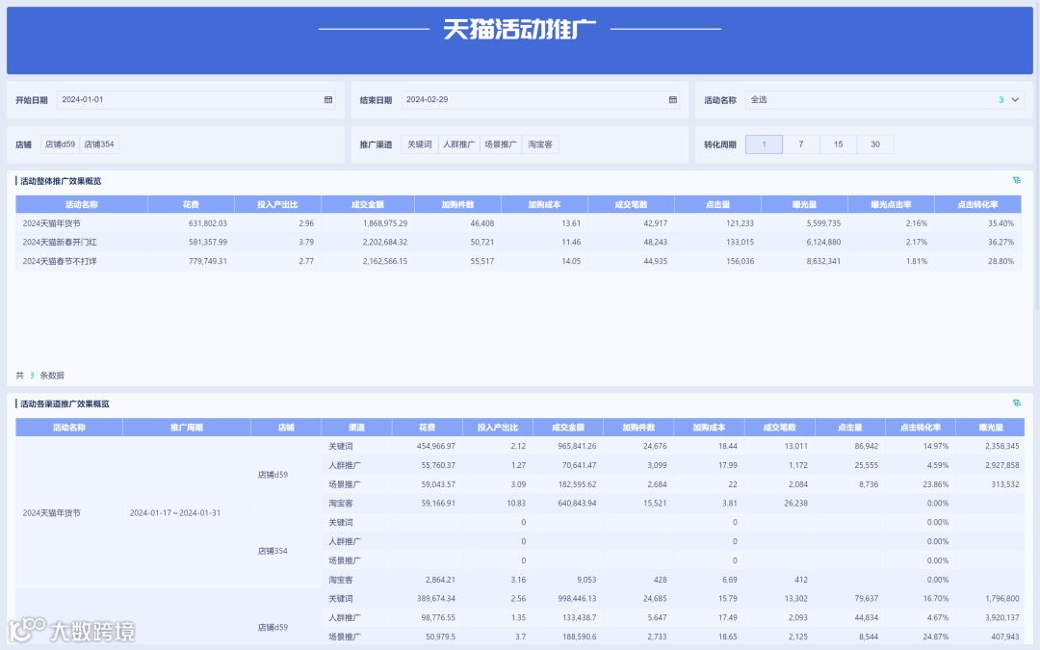Click 加购件数 header in overall overview table
Viewport: 1040px width, 650px height.
[458, 204]
